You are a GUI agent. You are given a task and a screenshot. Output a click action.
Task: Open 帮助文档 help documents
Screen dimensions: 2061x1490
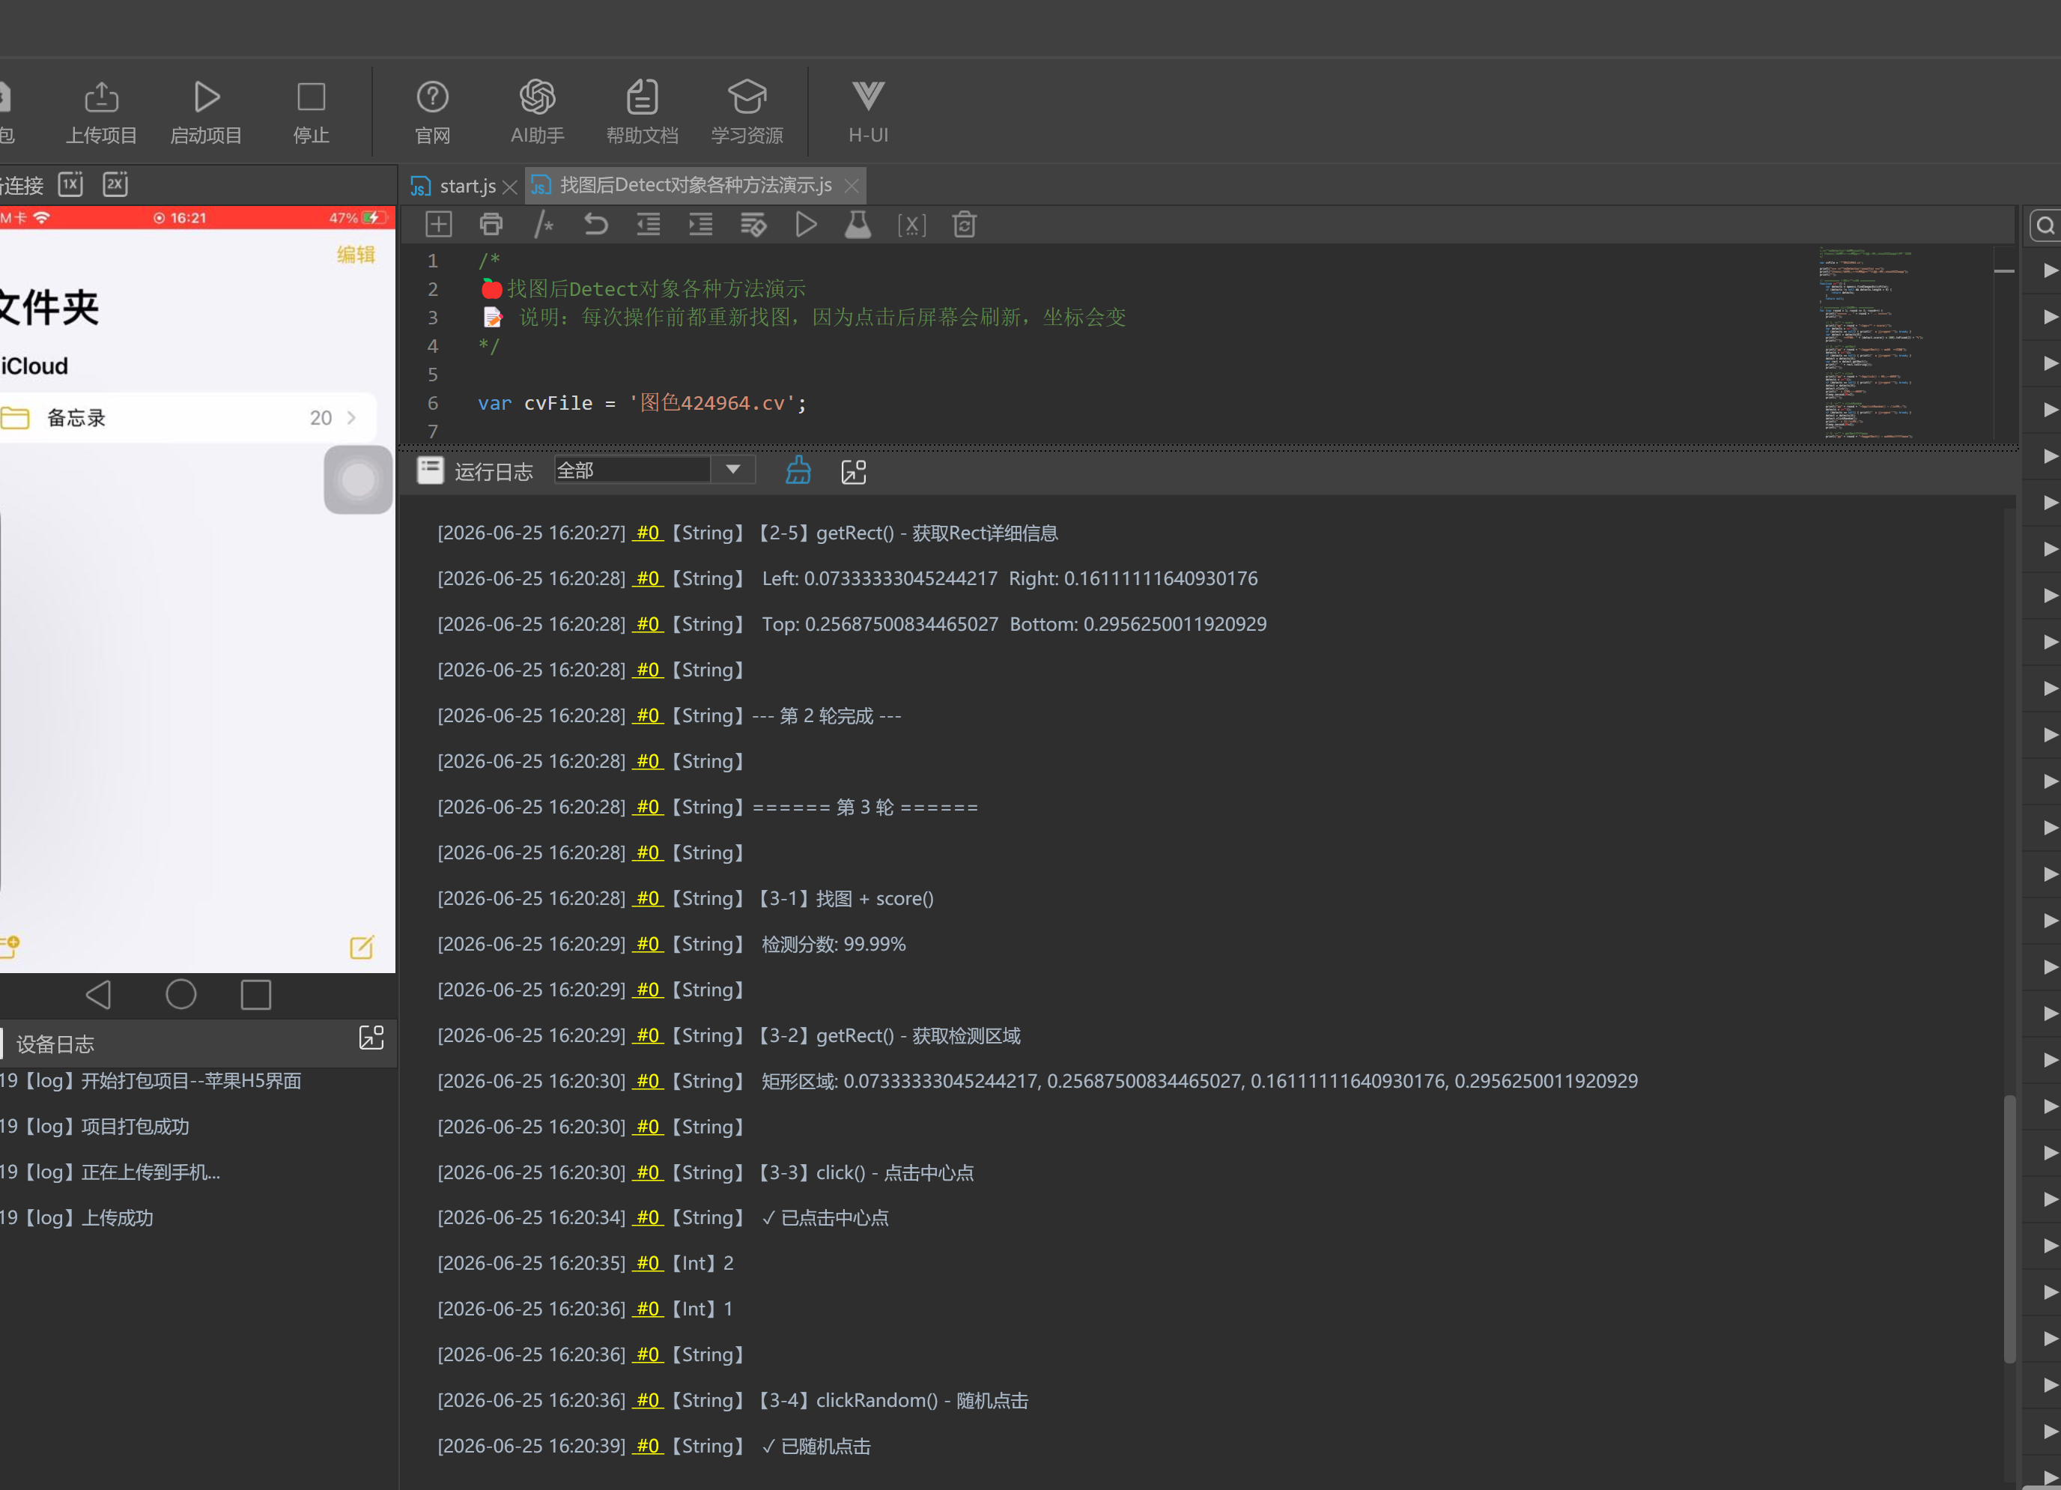click(643, 112)
